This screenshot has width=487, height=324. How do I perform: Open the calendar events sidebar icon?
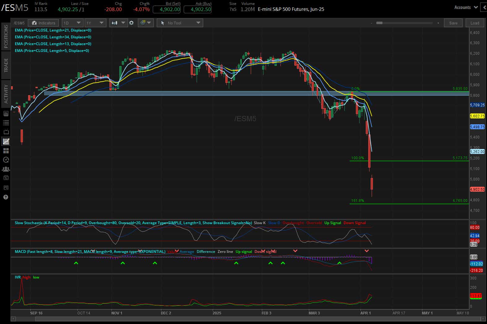point(6,178)
